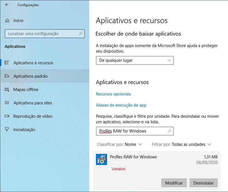Click the Desinstalar button

pos(204,183)
